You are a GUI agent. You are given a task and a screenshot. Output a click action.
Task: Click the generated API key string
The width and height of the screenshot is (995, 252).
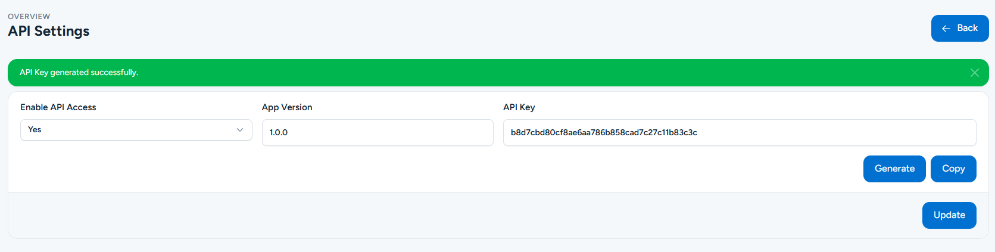[x=604, y=132]
